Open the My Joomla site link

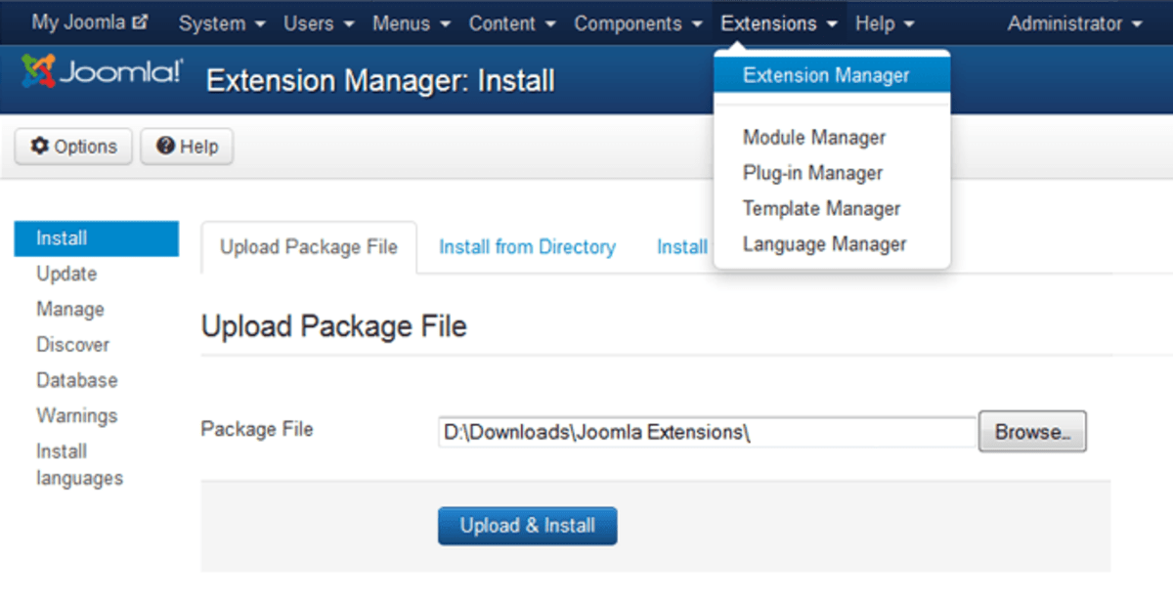click(89, 22)
